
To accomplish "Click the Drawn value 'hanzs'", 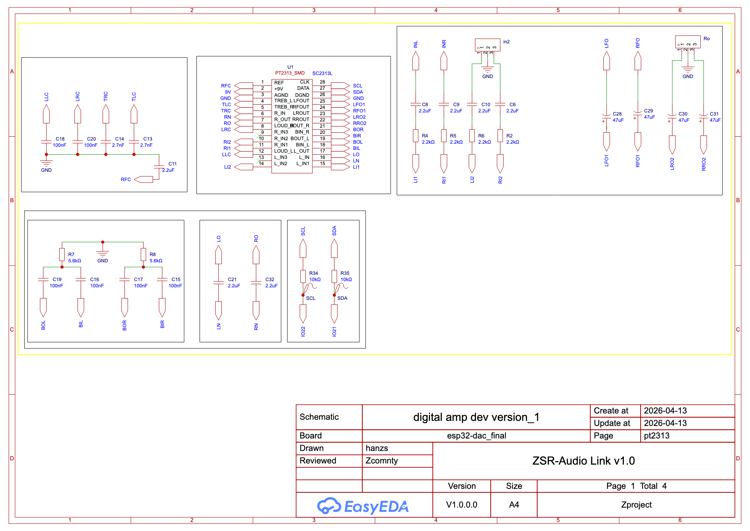I will [x=377, y=448].
